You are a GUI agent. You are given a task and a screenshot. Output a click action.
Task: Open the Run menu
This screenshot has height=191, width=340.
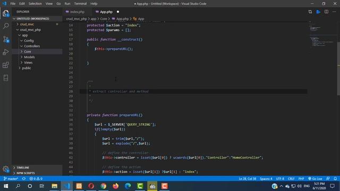tap(67, 4)
